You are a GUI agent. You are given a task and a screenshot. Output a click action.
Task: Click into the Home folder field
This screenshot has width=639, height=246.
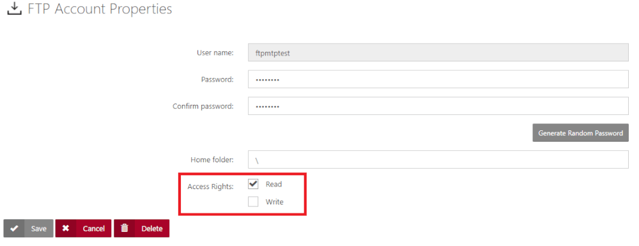pyautogui.click(x=438, y=160)
